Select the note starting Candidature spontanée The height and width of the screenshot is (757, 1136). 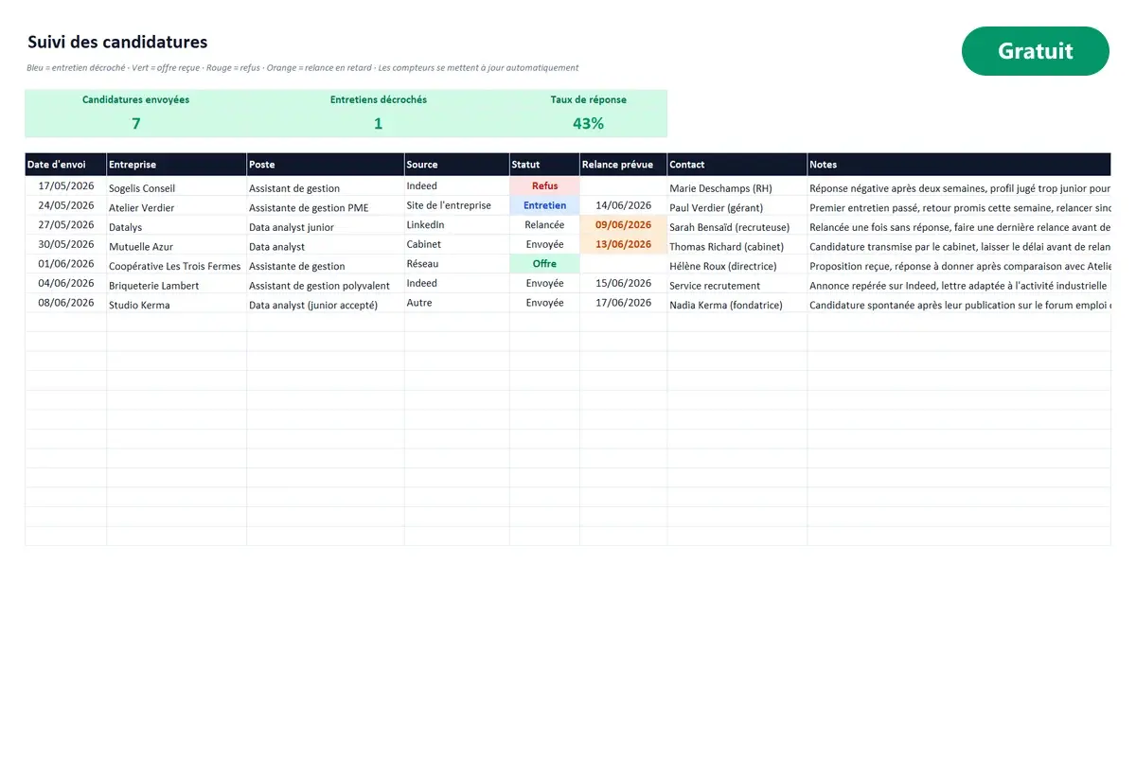point(959,304)
